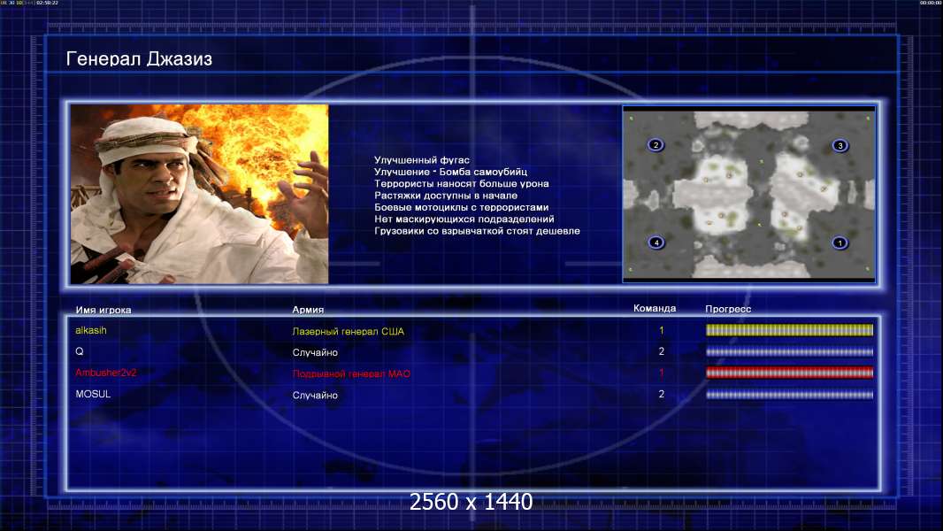Click the general's portrait image
943x531 pixels.
[200, 194]
